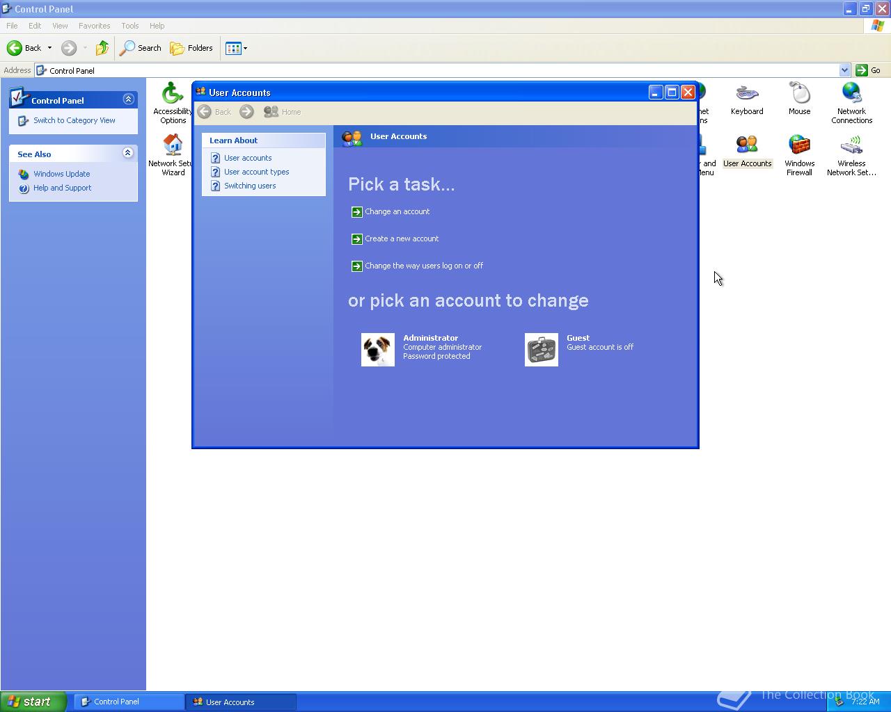Collapse the Control Panel side pane section

click(x=128, y=99)
